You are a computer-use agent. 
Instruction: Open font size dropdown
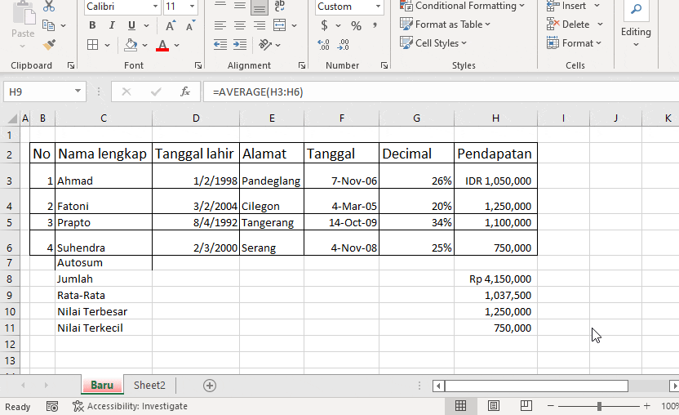pyautogui.click(x=192, y=7)
